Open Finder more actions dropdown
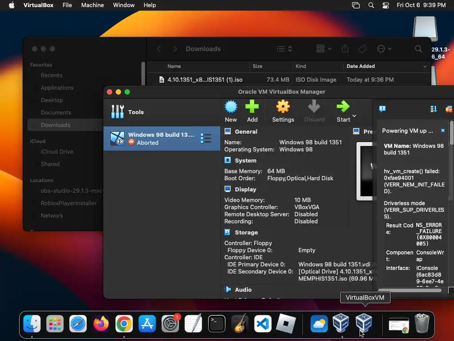The height and width of the screenshot is (341, 454). point(384,49)
